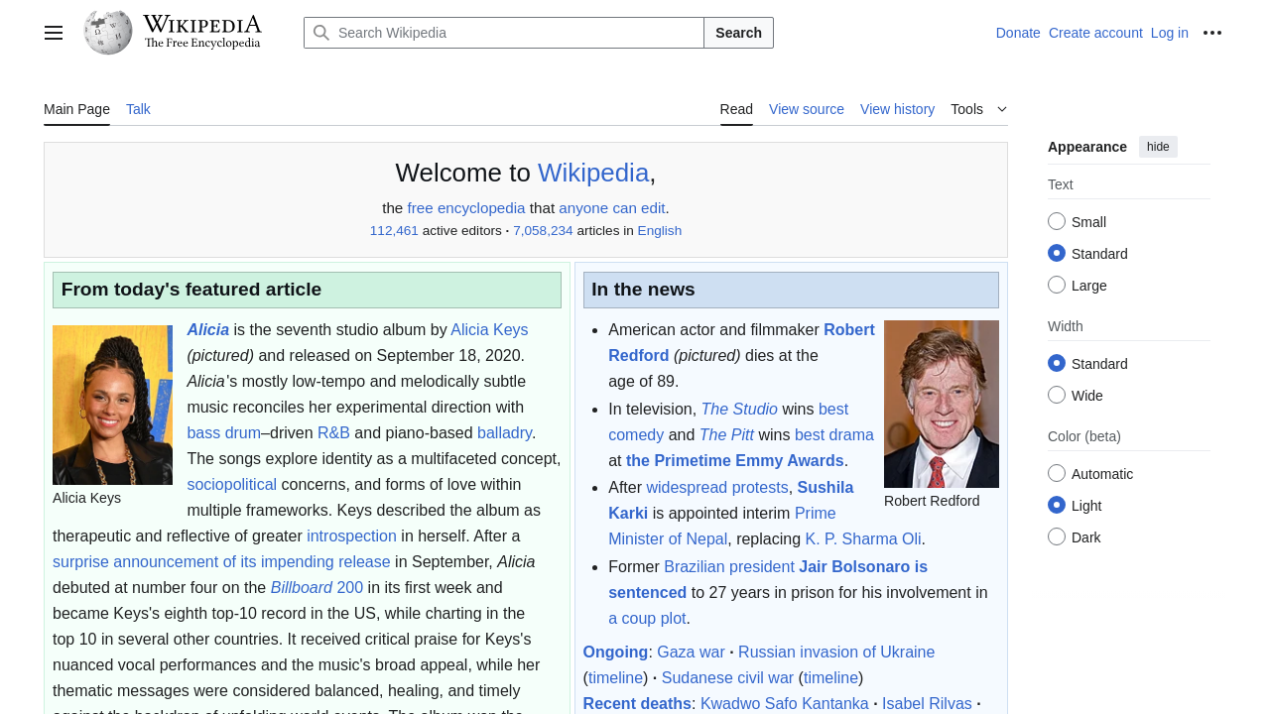Click the Wikipedia globe logo

pyautogui.click(x=108, y=32)
